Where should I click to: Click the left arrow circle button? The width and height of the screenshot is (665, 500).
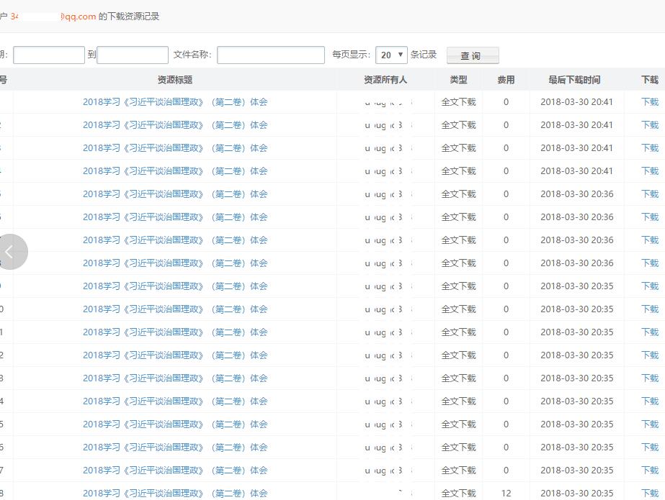click(x=10, y=252)
